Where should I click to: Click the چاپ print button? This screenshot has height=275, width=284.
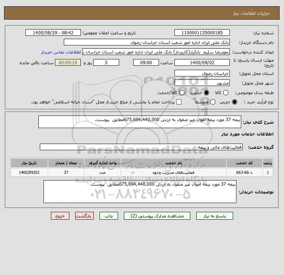pos(109,216)
